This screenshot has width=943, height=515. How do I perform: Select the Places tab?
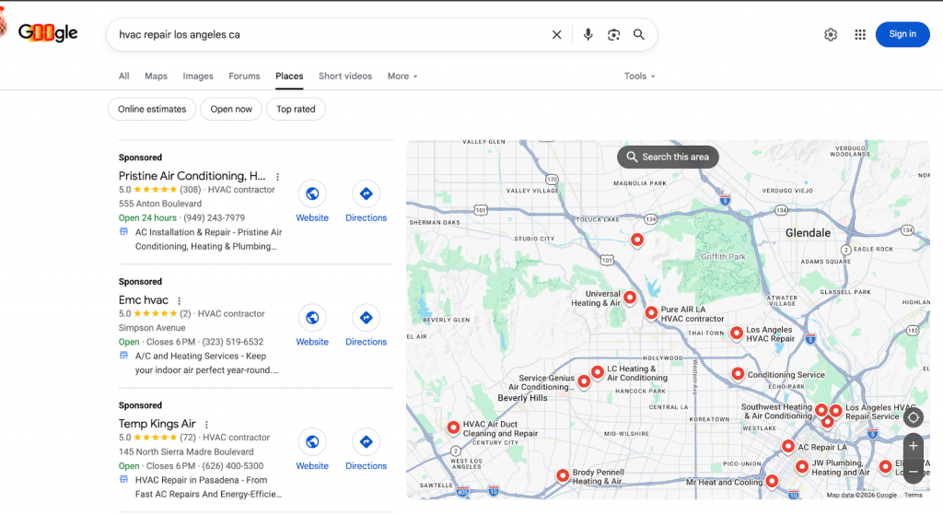pyautogui.click(x=289, y=76)
